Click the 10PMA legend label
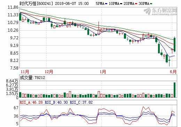This screenshot has height=127, width=181. point(114,3)
